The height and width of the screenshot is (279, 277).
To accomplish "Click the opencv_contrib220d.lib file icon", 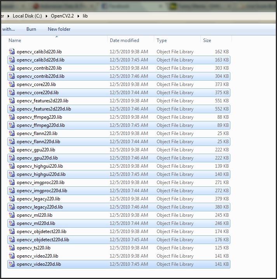I will coord(12,76).
